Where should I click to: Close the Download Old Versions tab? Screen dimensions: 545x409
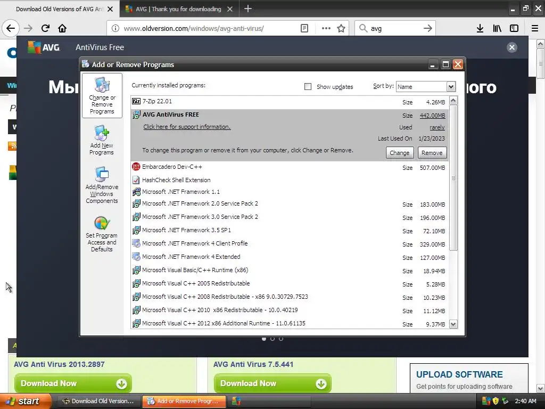click(x=110, y=9)
